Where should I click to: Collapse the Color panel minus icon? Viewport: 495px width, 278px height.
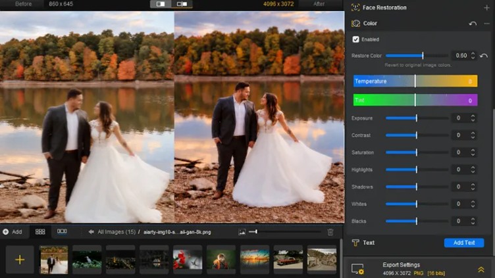(486, 24)
